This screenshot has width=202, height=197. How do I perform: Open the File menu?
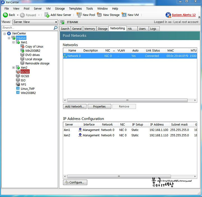click(6, 9)
